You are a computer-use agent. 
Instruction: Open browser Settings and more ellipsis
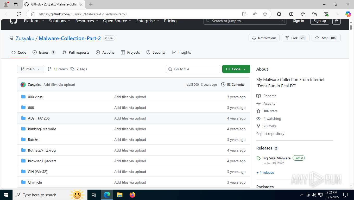coord(337,14)
